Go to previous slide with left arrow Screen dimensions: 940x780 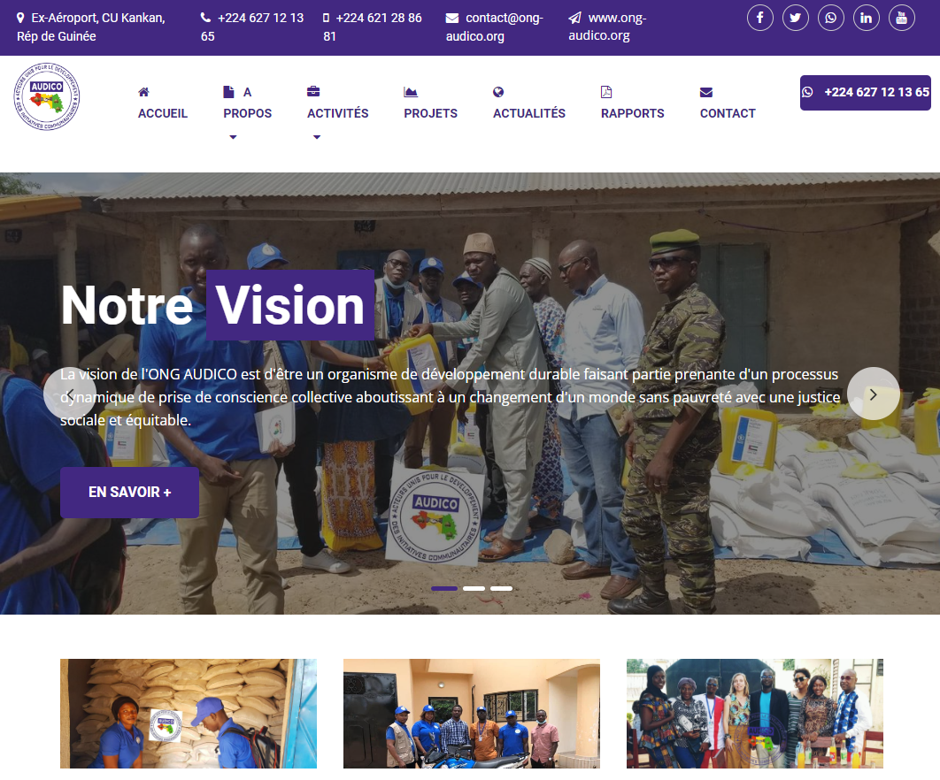(69, 394)
